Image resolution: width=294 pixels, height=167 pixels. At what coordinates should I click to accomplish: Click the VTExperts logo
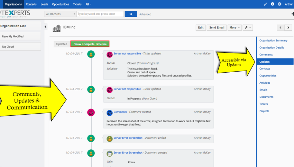pos(15,14)
